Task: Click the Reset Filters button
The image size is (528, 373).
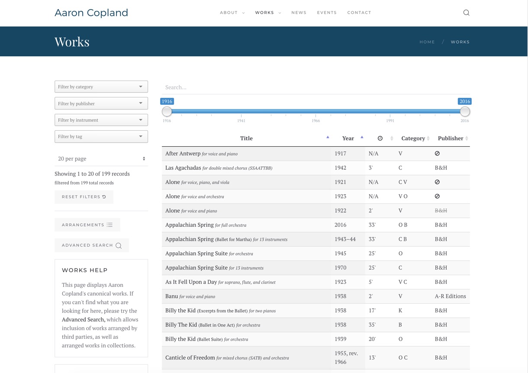Action: coord(84,197)
